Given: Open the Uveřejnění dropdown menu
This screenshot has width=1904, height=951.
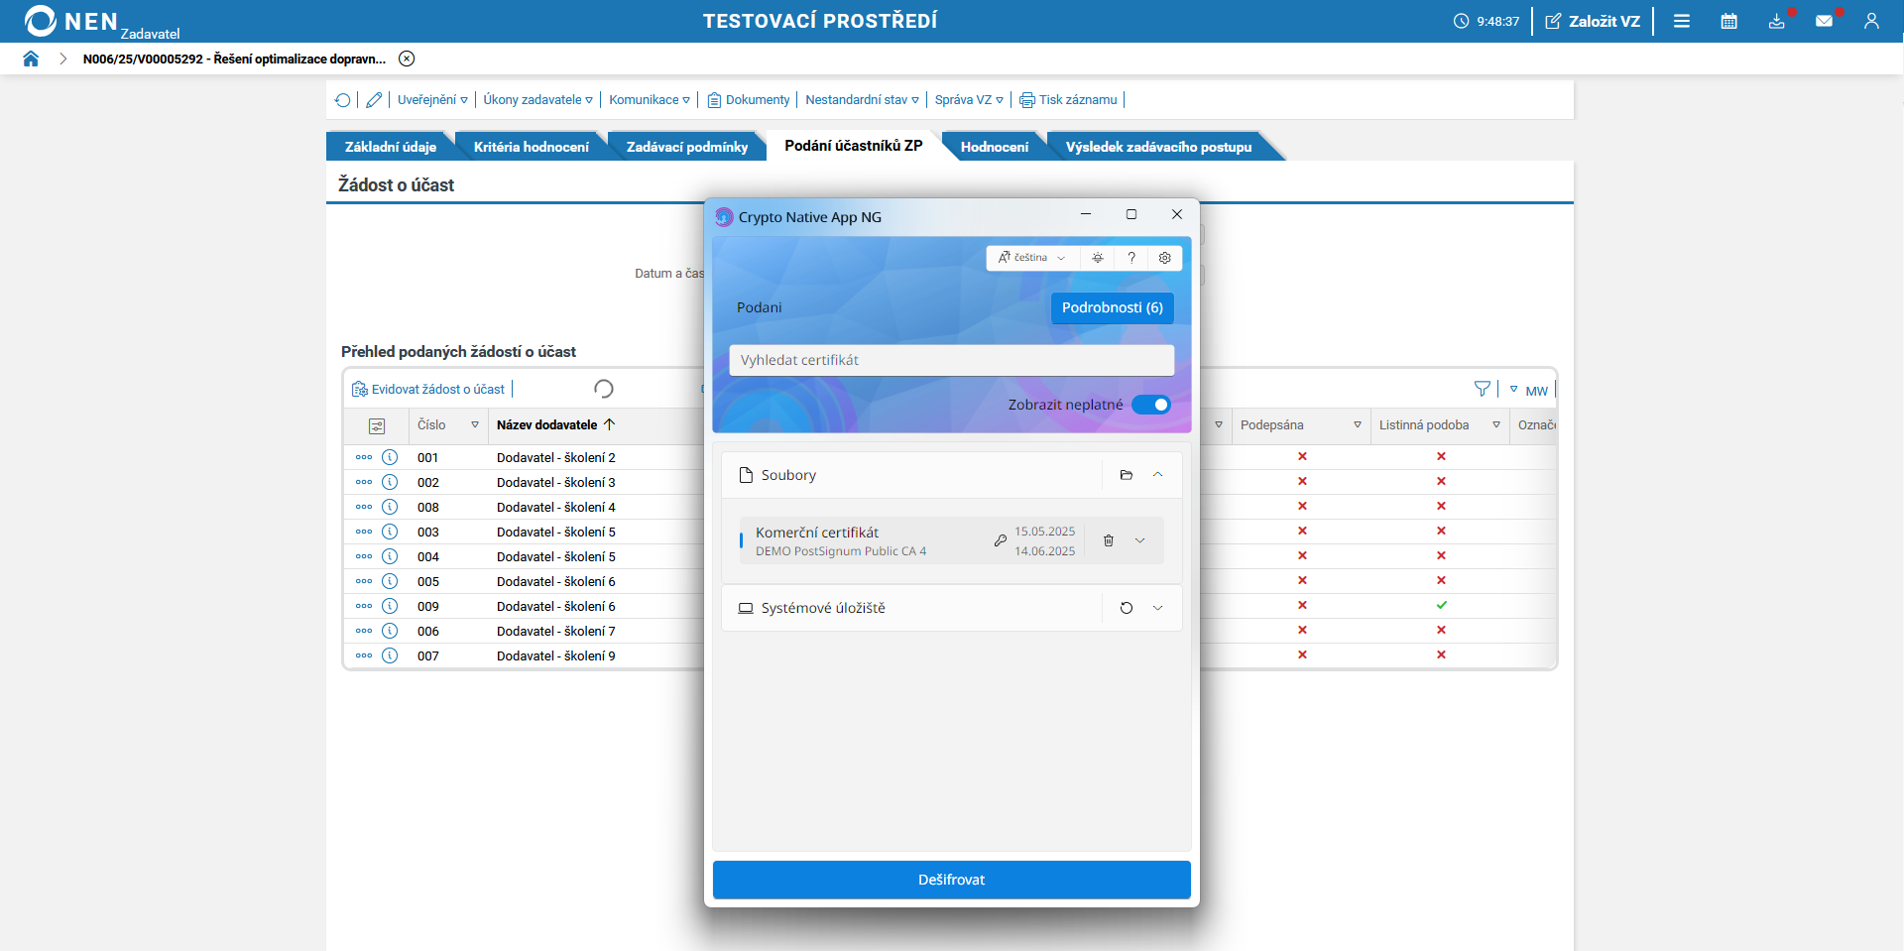Looking at the screenshot, I should click(x=432, y=100).
